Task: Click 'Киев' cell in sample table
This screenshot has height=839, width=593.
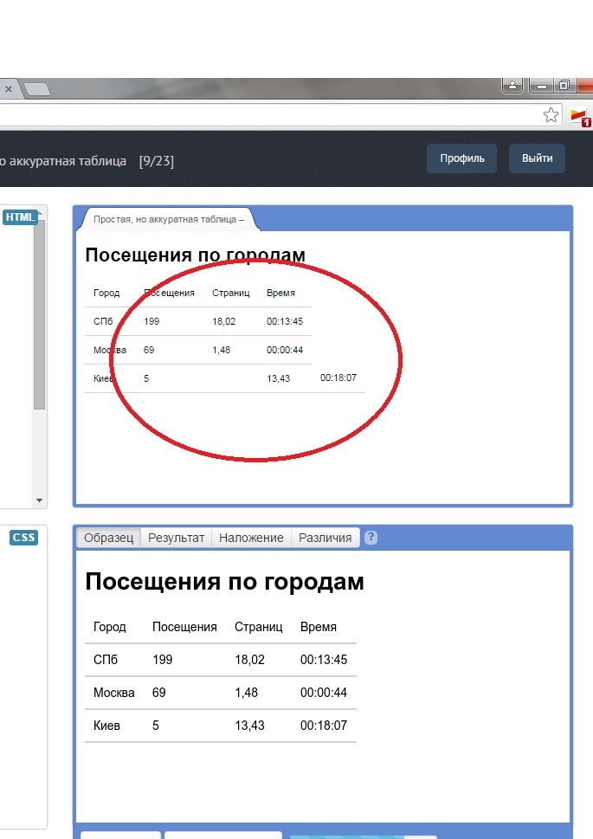Action: 106,726
